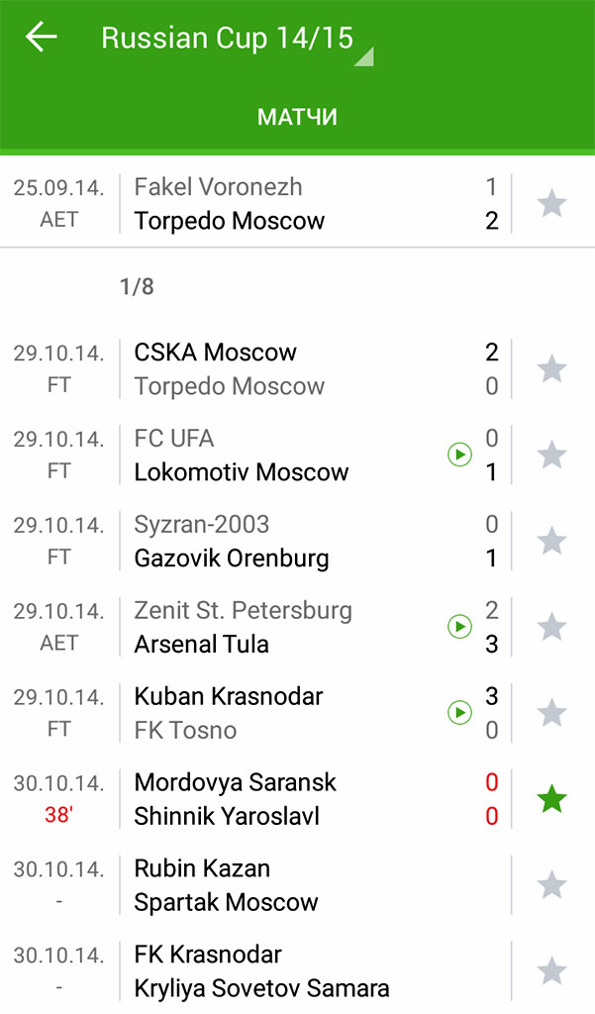The image size is (595, 1014).
Task: Go back using the arrow icon
Action: click(42, 38)
